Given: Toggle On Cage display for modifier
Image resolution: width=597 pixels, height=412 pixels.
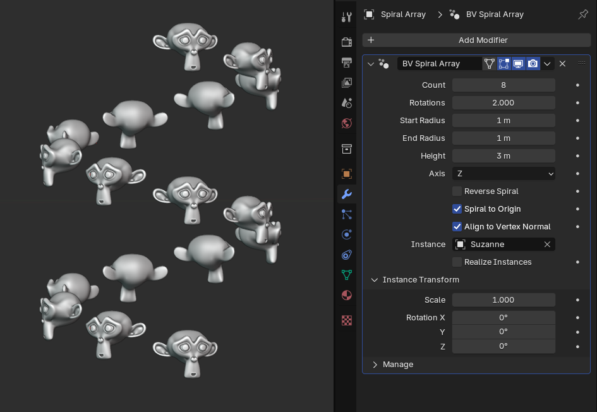Looking at the screenshot, I should [x=489, y=64].
